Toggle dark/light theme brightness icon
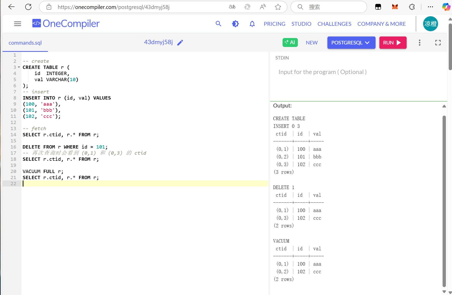452x295 pixels. point(235,24)
